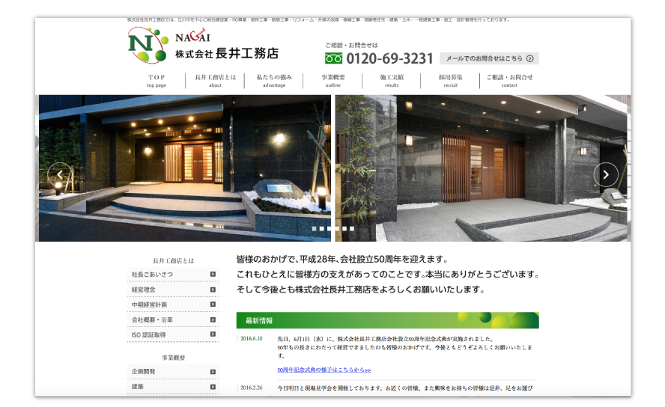Click the green free-dial phone icon
Image resolution: width=665 pixels, height=407 pixels.
(x=333, y=58)
